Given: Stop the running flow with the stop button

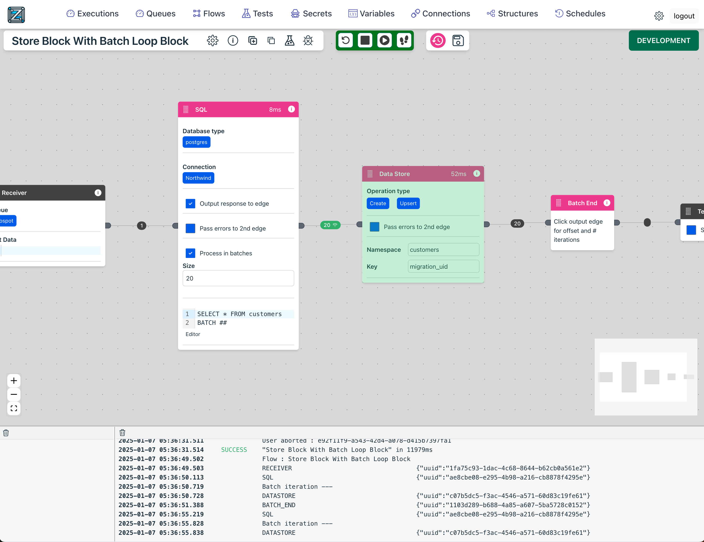Looking at the screenshot, I should click(365, 40).
